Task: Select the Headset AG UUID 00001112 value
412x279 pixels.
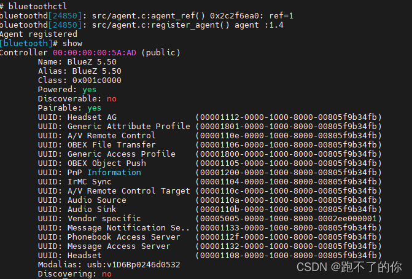Action: click(x=289, y=117)
